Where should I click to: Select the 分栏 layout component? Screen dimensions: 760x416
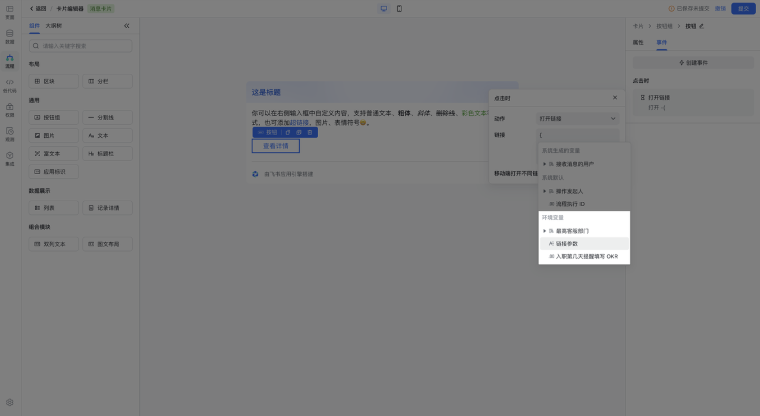coord(107,81)
